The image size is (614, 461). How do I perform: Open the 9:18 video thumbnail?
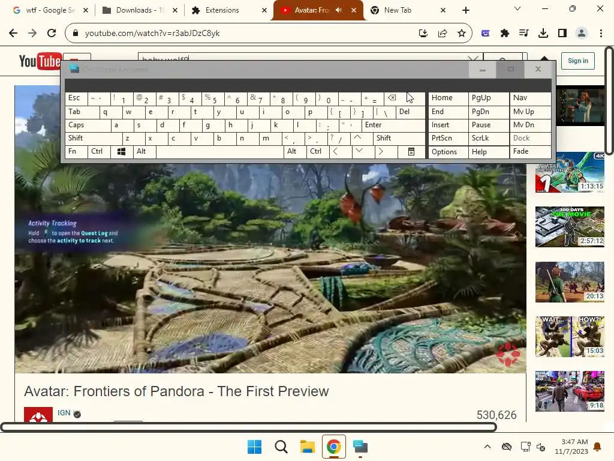pyautogui.click(x=570, y=391)
